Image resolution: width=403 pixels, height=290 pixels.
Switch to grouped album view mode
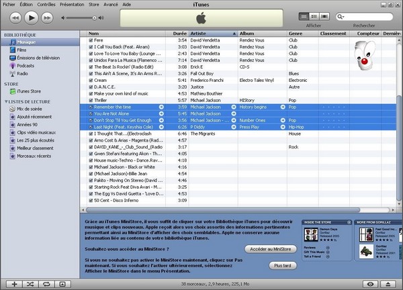(x=314, y=16)
